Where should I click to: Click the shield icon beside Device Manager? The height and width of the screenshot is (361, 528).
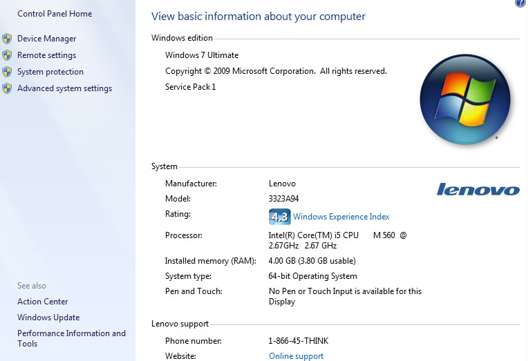coord(7,39)
